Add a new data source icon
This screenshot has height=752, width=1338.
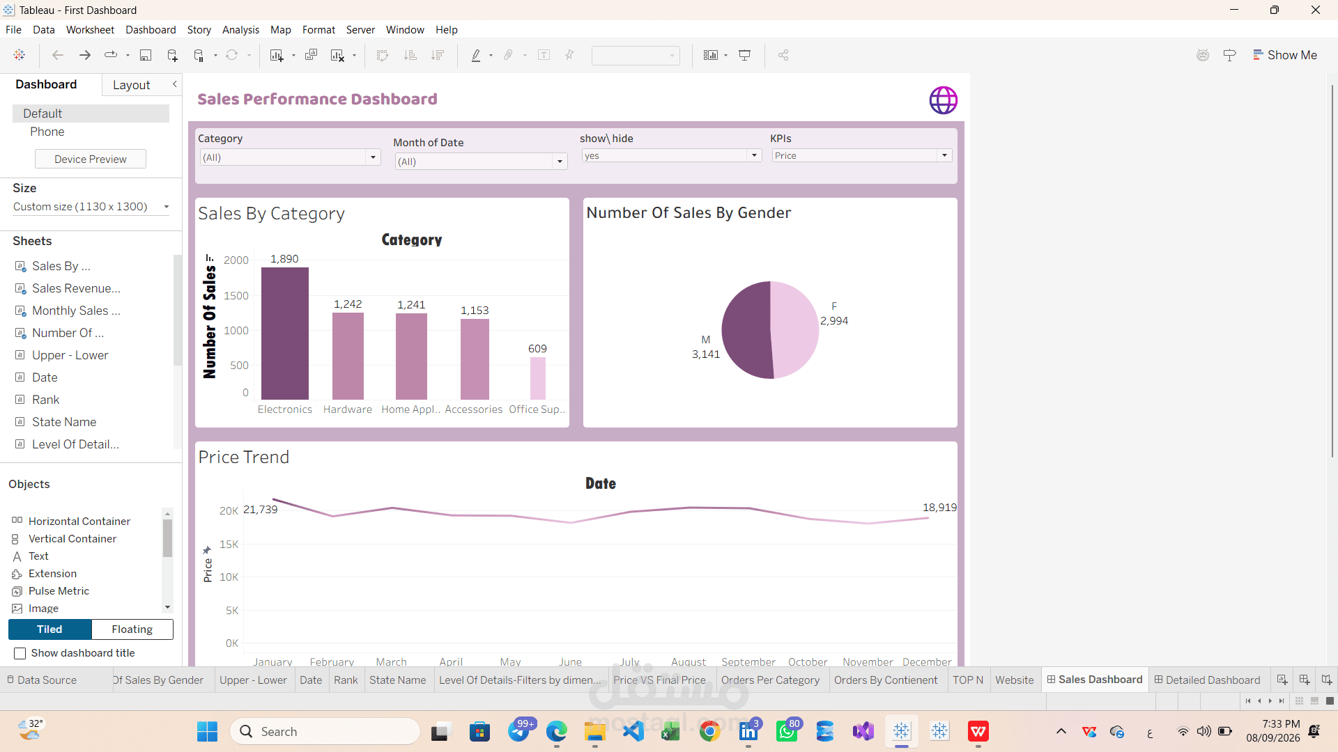(x=172, y=55)
